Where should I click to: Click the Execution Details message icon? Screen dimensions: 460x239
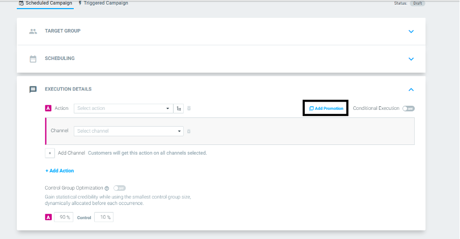click(33, 89)
